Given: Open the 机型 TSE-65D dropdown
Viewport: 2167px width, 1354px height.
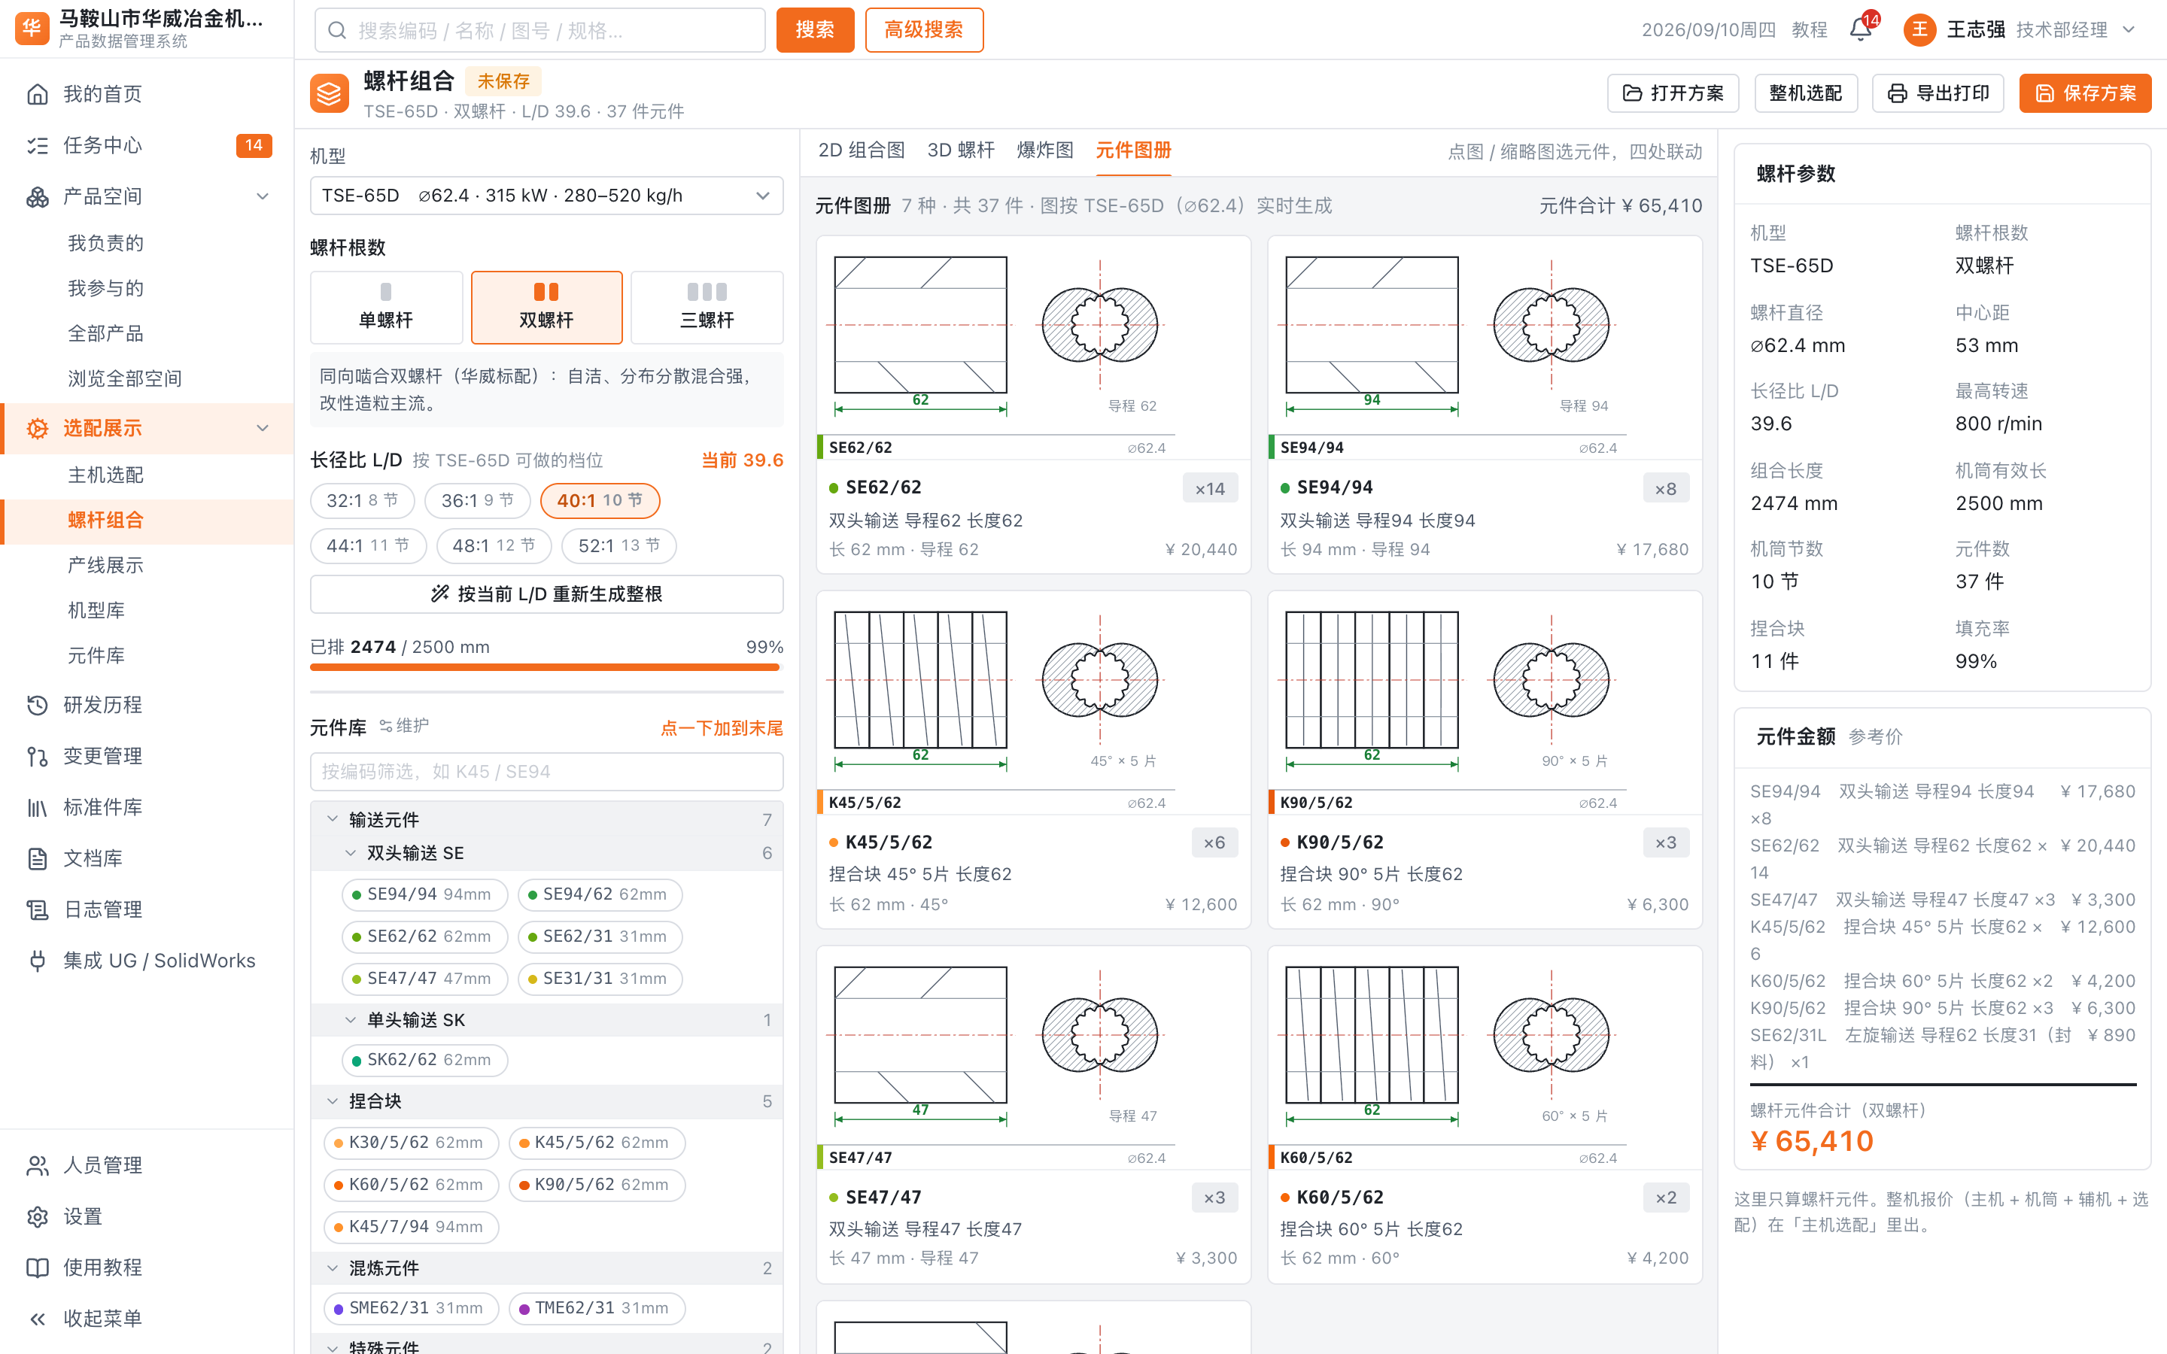Looking at the screenshot, I should tap(546, 196).
